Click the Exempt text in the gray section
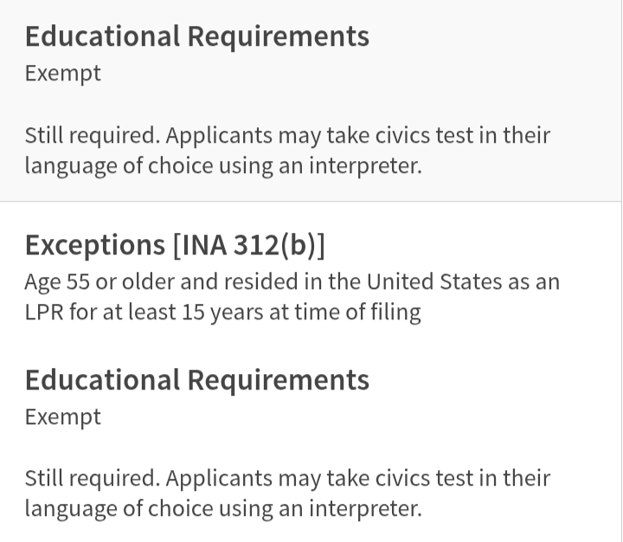This screenshot has width=623, height=542. 63,74
